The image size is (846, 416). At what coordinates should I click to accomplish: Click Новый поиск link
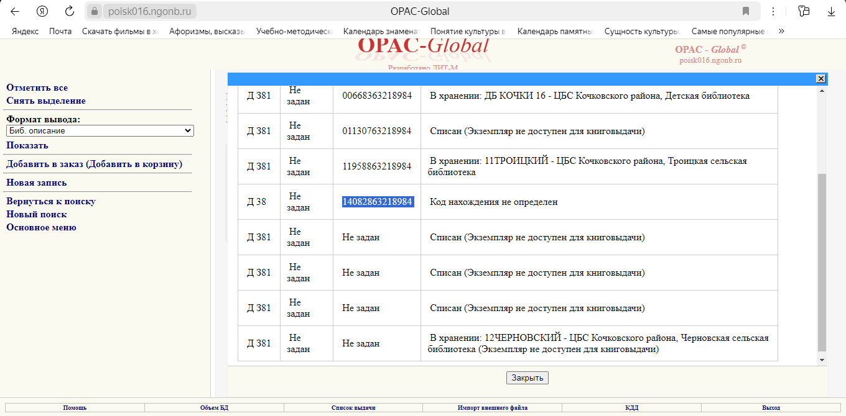pyautogui.click(x=37, y=214)
